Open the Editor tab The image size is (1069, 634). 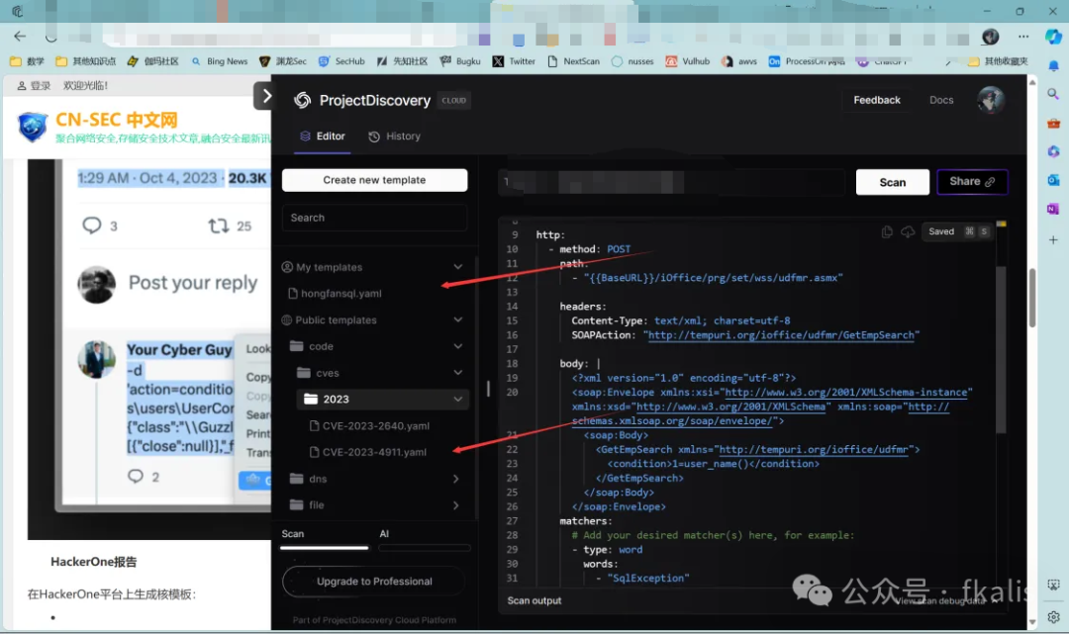323,136
